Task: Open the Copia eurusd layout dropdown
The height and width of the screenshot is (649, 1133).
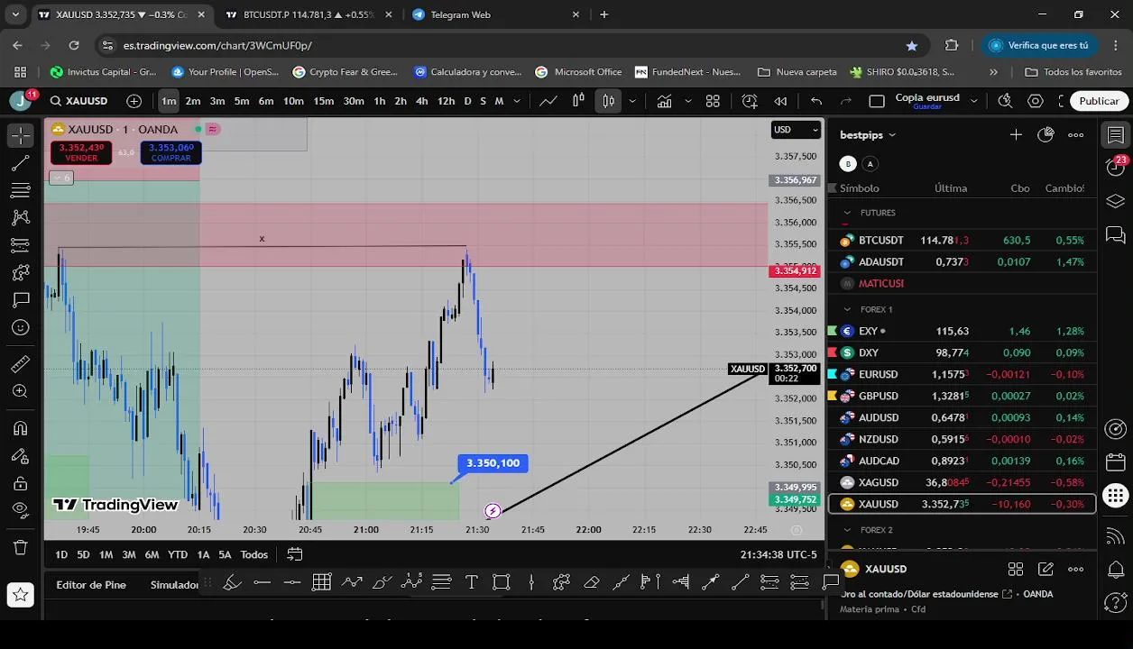Action: 973,101
